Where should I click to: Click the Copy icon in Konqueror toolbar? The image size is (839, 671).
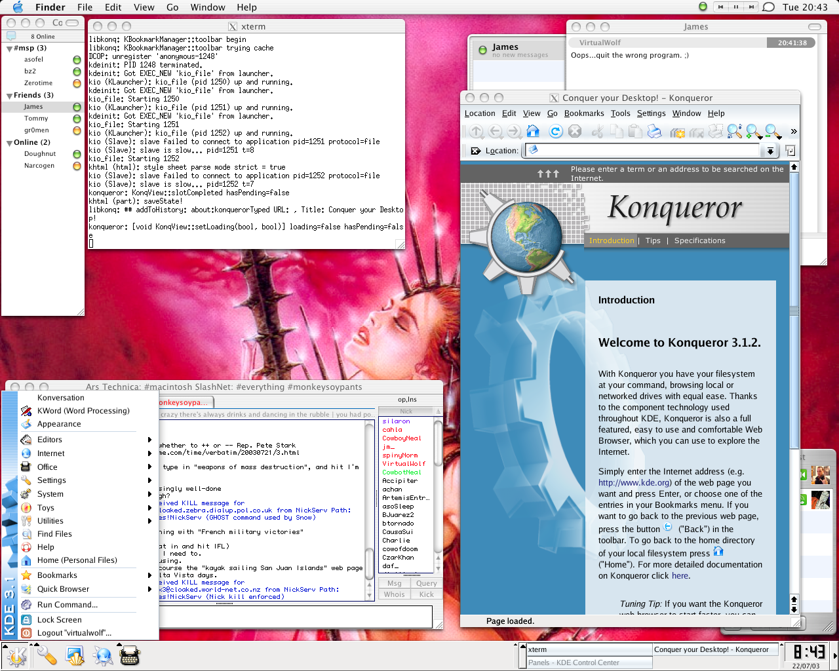tap(616, 131)
